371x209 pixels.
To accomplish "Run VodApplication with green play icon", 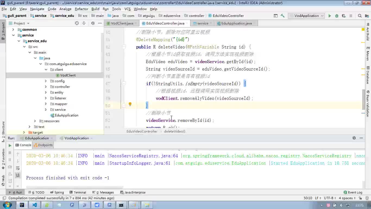I will pyautogui.click(x=330, y=16).
